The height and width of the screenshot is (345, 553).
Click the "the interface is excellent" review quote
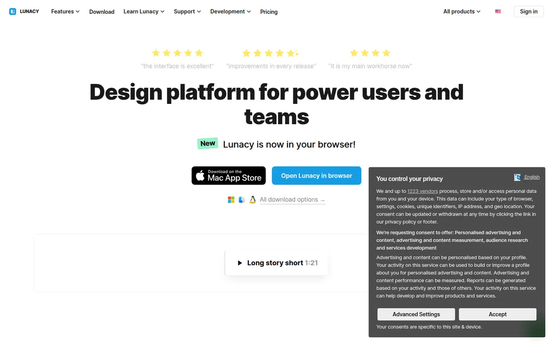tap(178, 66)
